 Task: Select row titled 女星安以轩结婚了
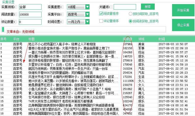[97, 65]
